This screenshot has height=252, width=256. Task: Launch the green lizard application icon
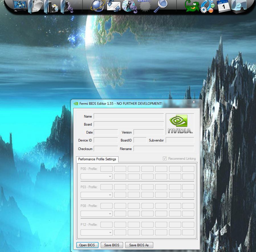[x=192, y=6]
